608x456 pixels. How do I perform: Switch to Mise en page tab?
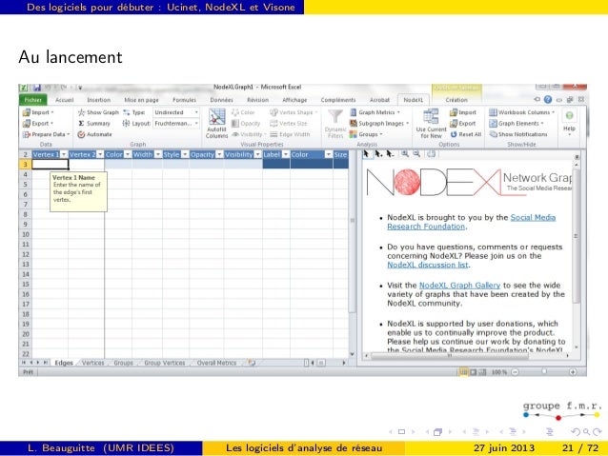[142, 100]
